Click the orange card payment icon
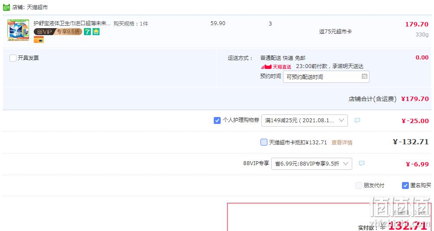The width and height of the screenshot is (434, 231). click(x=39, y=40)
